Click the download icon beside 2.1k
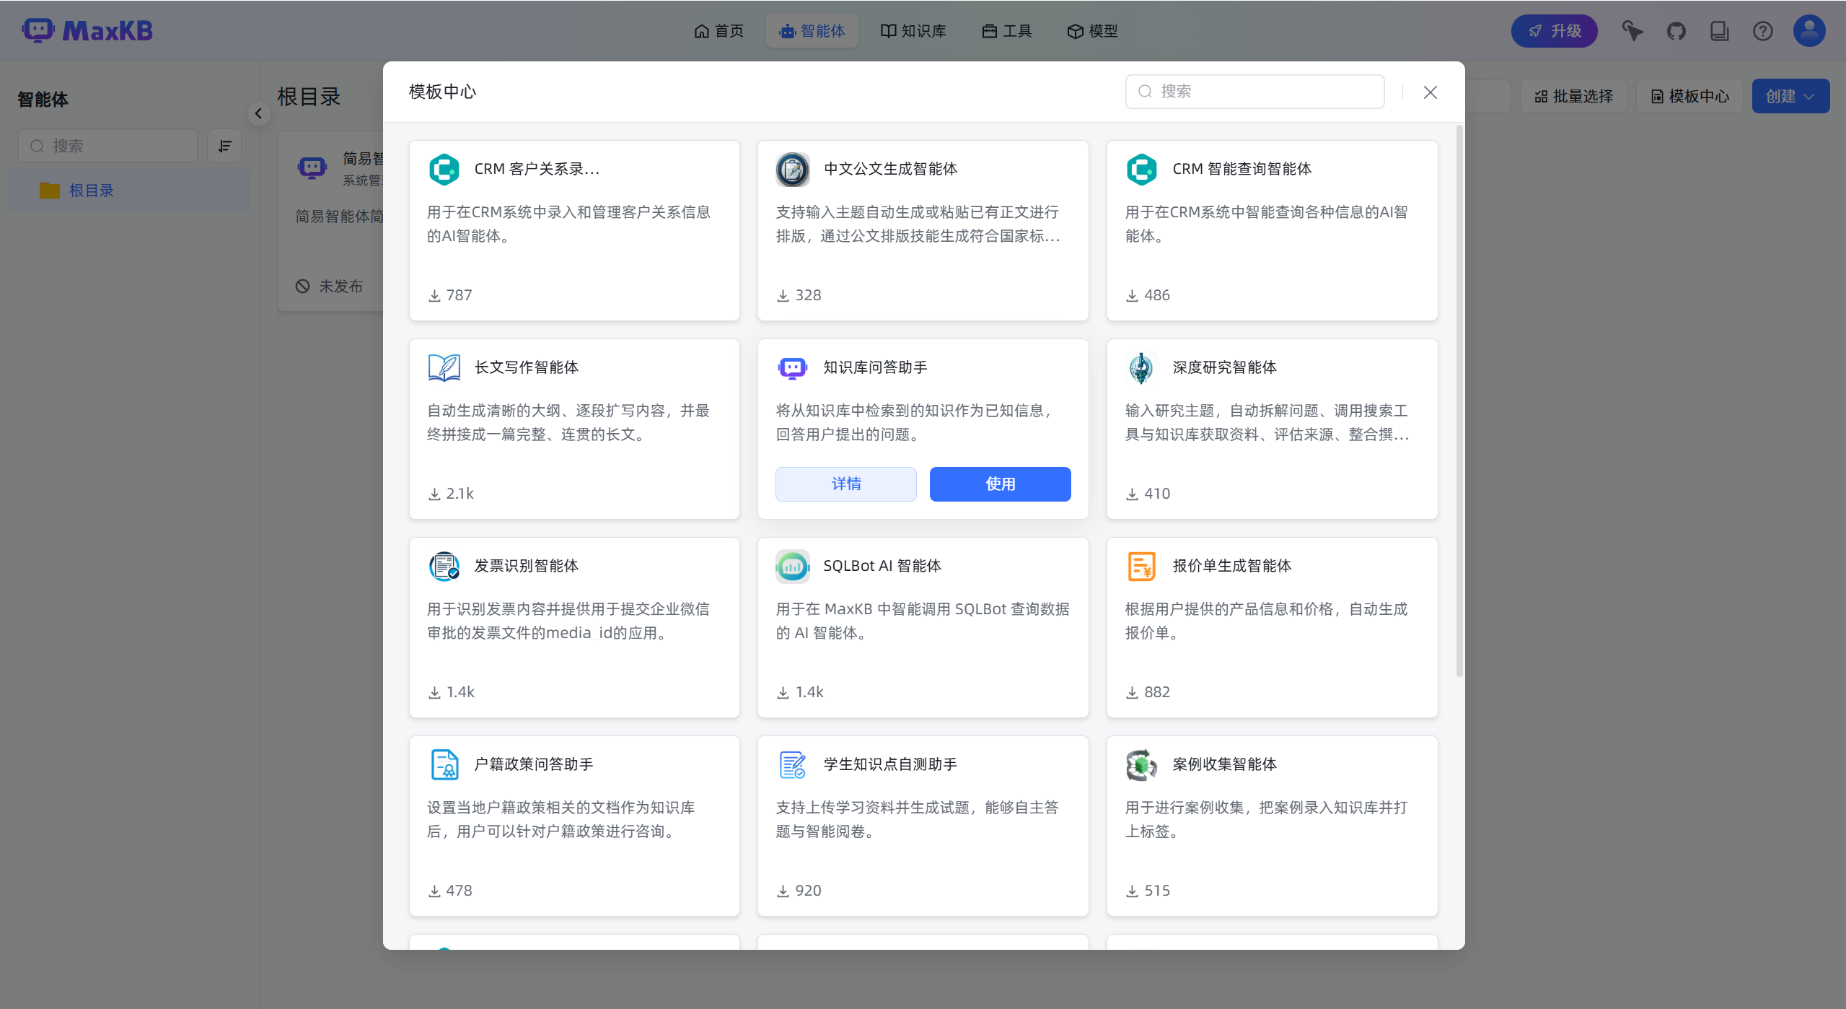The width and height of the screenshot is (1846, 1009). click(434, 494)
